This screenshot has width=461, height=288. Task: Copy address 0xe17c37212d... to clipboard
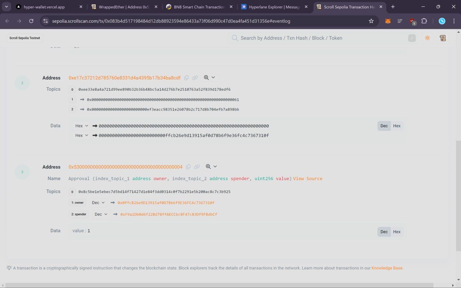[x=186, y=78]
